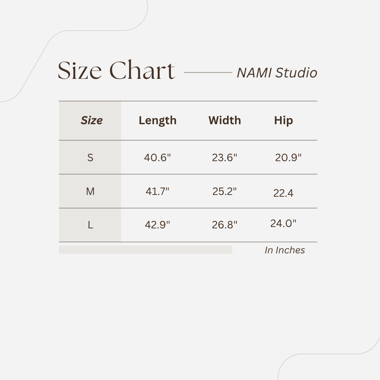This screenshot has width=380, height=380.
Task: Click the NAMI Studio brand text
Action: (x=277, y=73)
